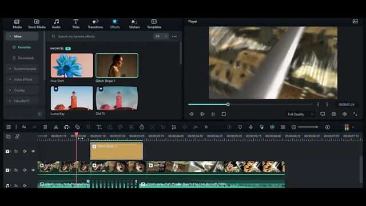Expand the Recommended category
366x206 pixels.
[x=22, y=69]
